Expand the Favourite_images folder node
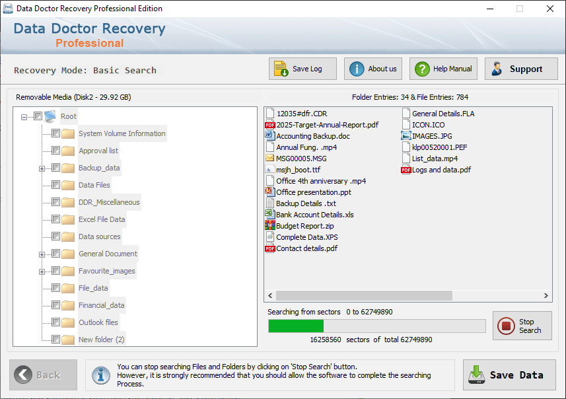The image size is (566, 399). tap(42, 272)
